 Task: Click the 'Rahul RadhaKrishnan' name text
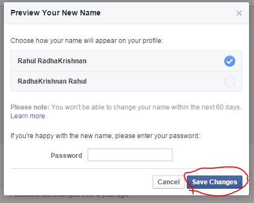pyautogui.click(x=52, y=61)
